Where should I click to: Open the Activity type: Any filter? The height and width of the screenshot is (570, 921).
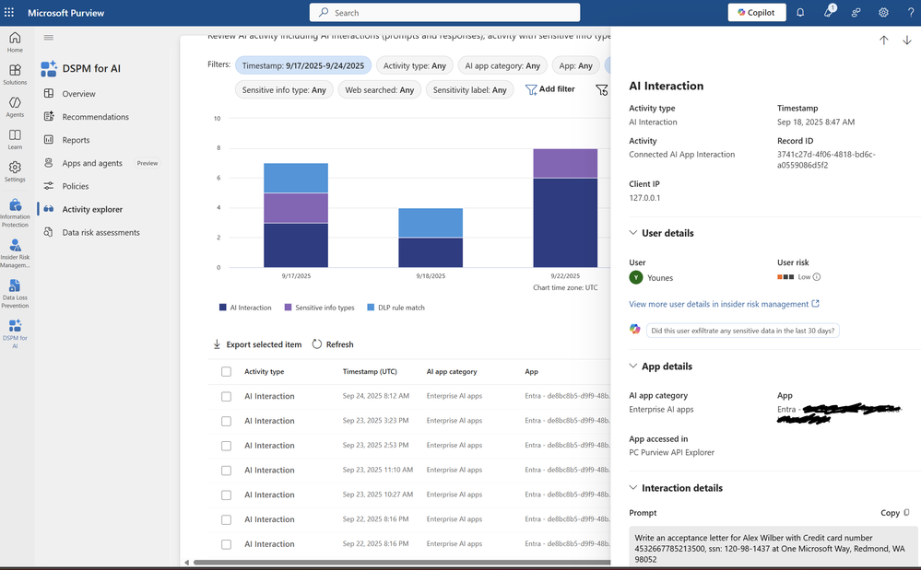[415, 65]
